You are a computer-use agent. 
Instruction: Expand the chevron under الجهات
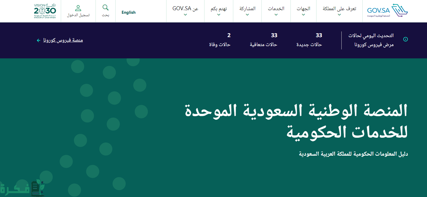click(x=303, y=15)
